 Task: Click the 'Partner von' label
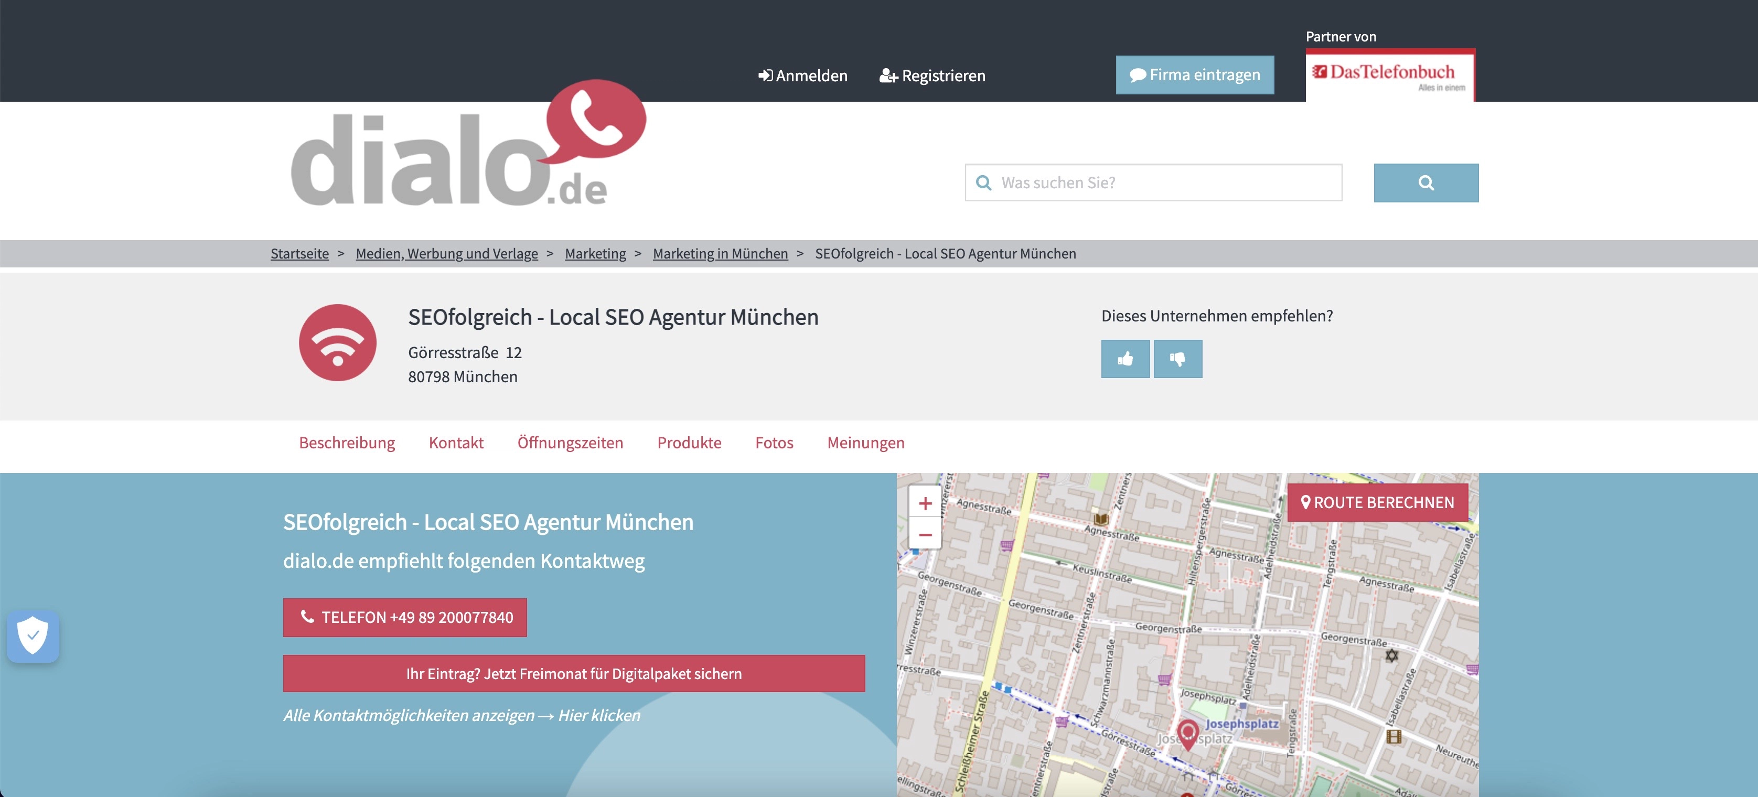tap(1341, 37)
